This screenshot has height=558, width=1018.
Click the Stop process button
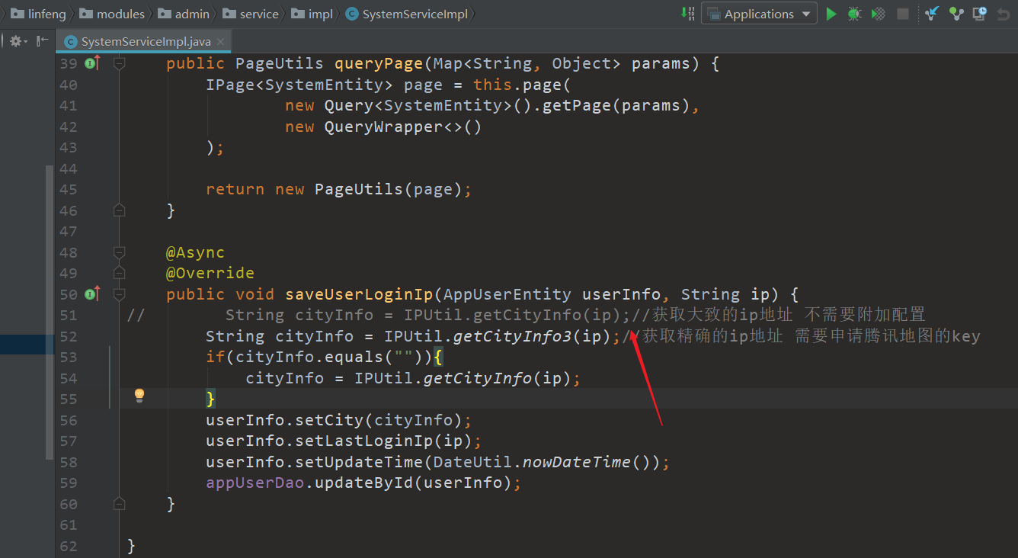903,14
